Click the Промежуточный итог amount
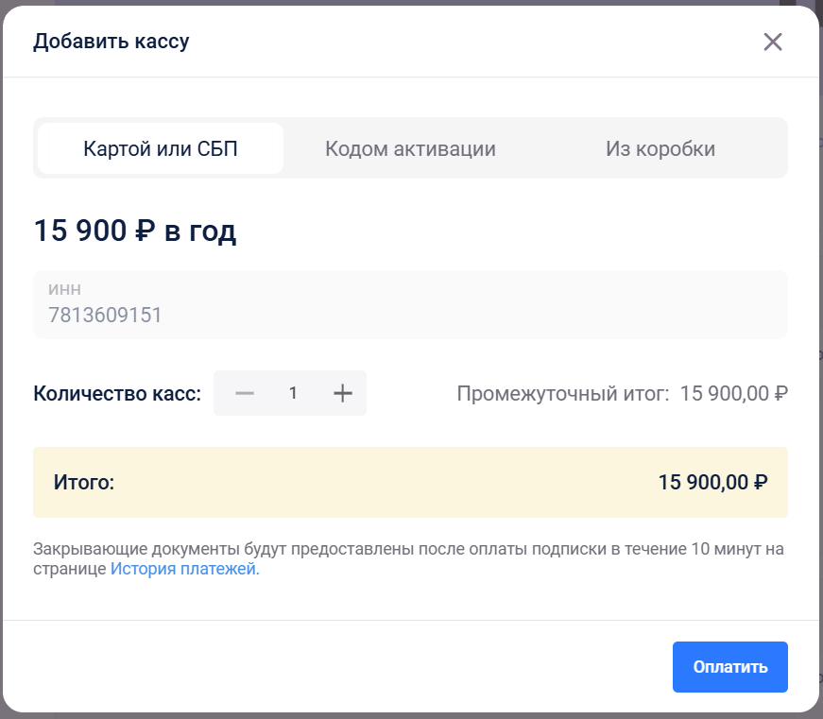823x719 pixels. (x=734, y=394)
